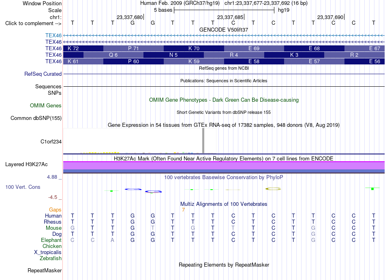385x280 pixels.
Task: Open the TEX46 transcript containing codon K 61
Action: pyautogui.click(x=53, y=61)
